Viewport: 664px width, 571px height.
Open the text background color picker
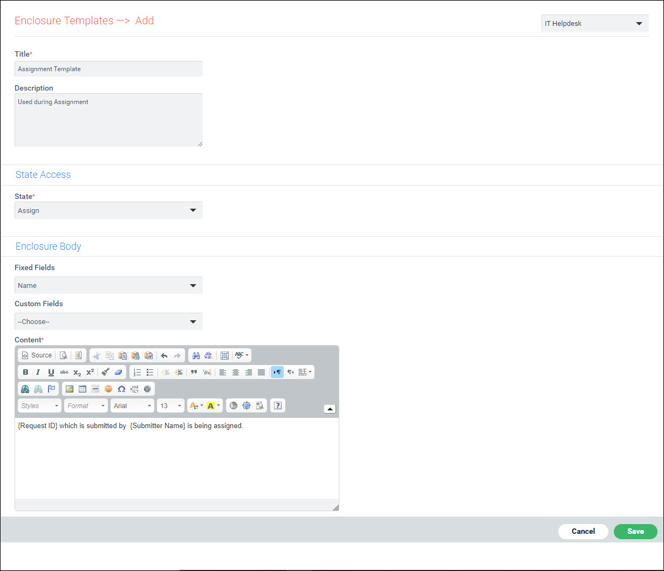211,405
